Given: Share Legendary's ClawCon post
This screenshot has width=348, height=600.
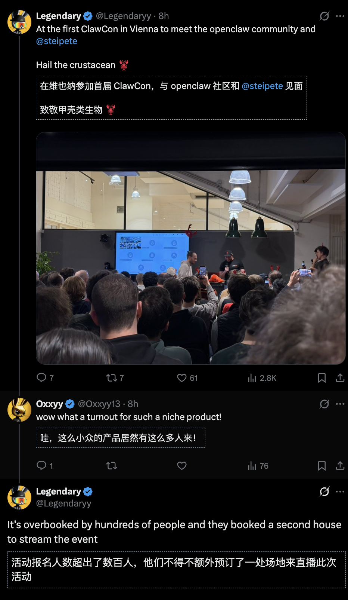Looking at the screenshot, I should 340,378.
